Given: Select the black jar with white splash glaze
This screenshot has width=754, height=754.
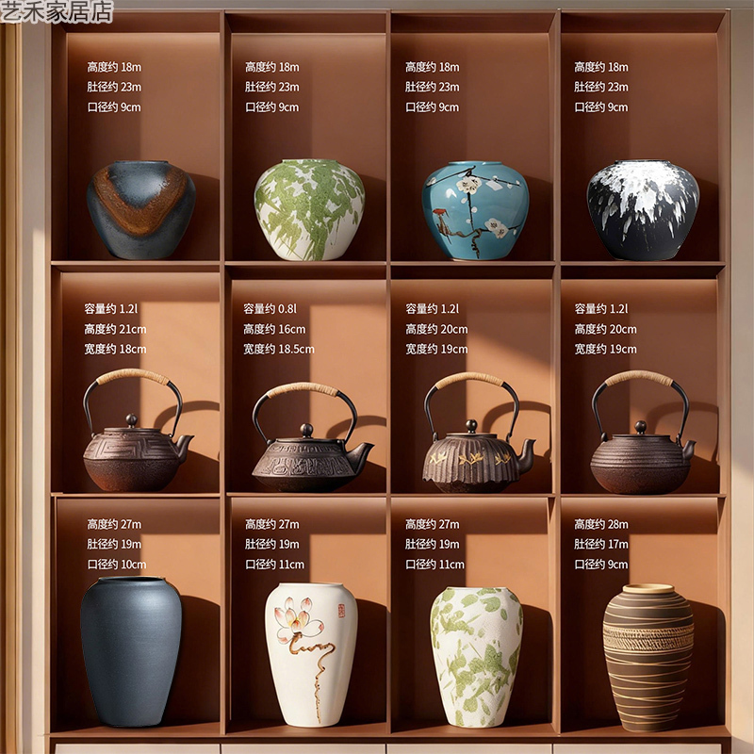Looking at the screenshot, I should click(643, 210).
